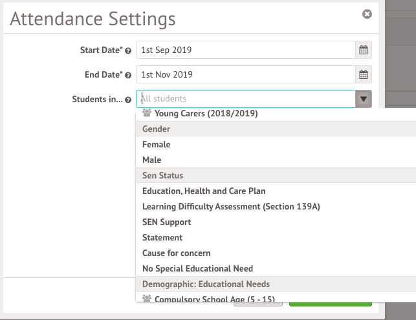Open the Start Date calendar picker
The width and height of the screenshot is (416, 320).
click(364, 50)
